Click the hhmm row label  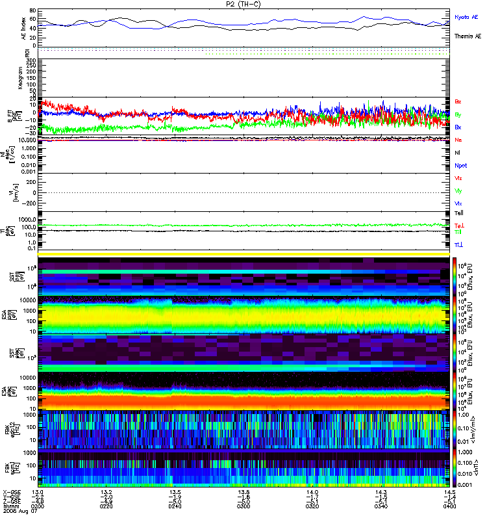pos(10,506)
